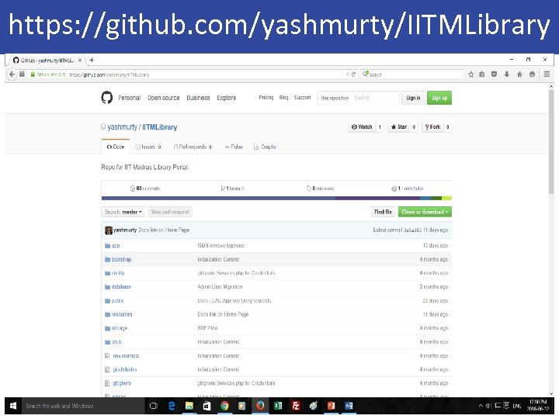Star the IITMLibrary repository

[399, 126]
